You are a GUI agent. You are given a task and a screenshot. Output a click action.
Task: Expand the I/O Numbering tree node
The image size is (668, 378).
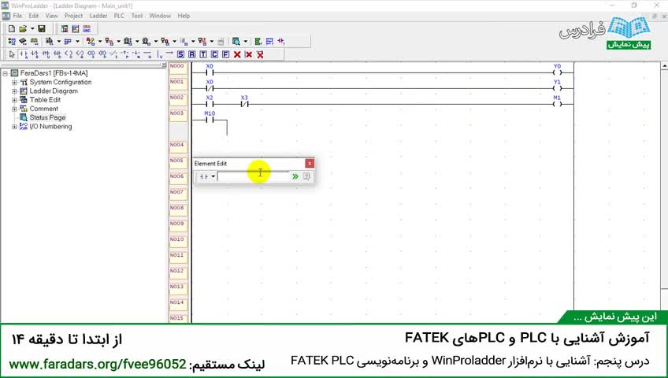coord(14,127)
